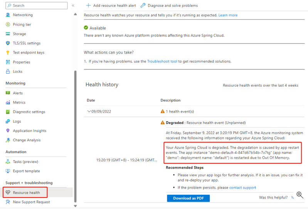Open the Troubleshoot tool link
Image resolution: width=308 pixels, height=209 pixels.
pos(162,61)
